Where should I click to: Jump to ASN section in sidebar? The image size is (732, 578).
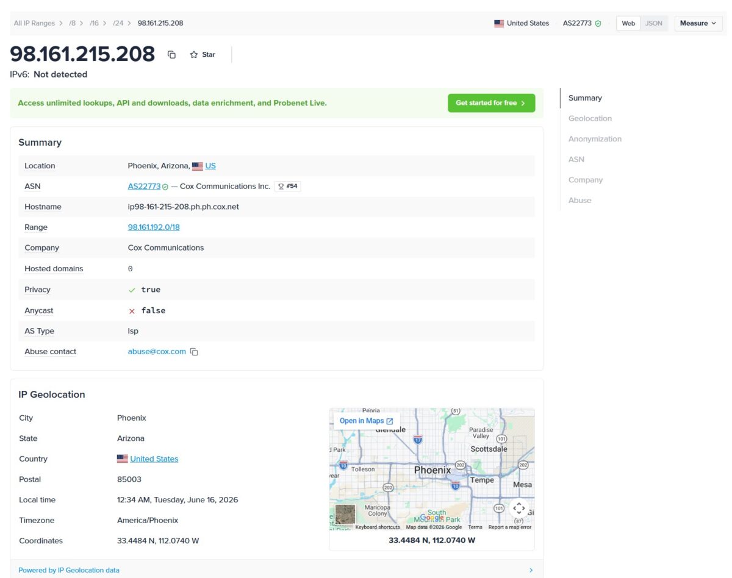tap(576, 159)
